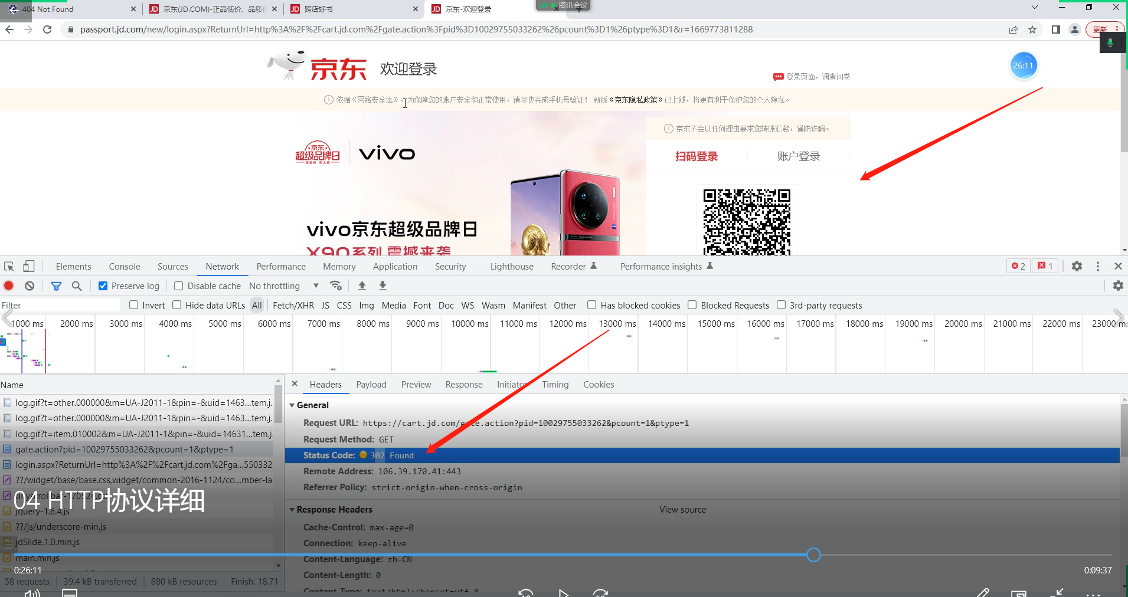Tick the Blocked Requests checkbox
This screenshot has width=1128, height=597.
(692, 305)
